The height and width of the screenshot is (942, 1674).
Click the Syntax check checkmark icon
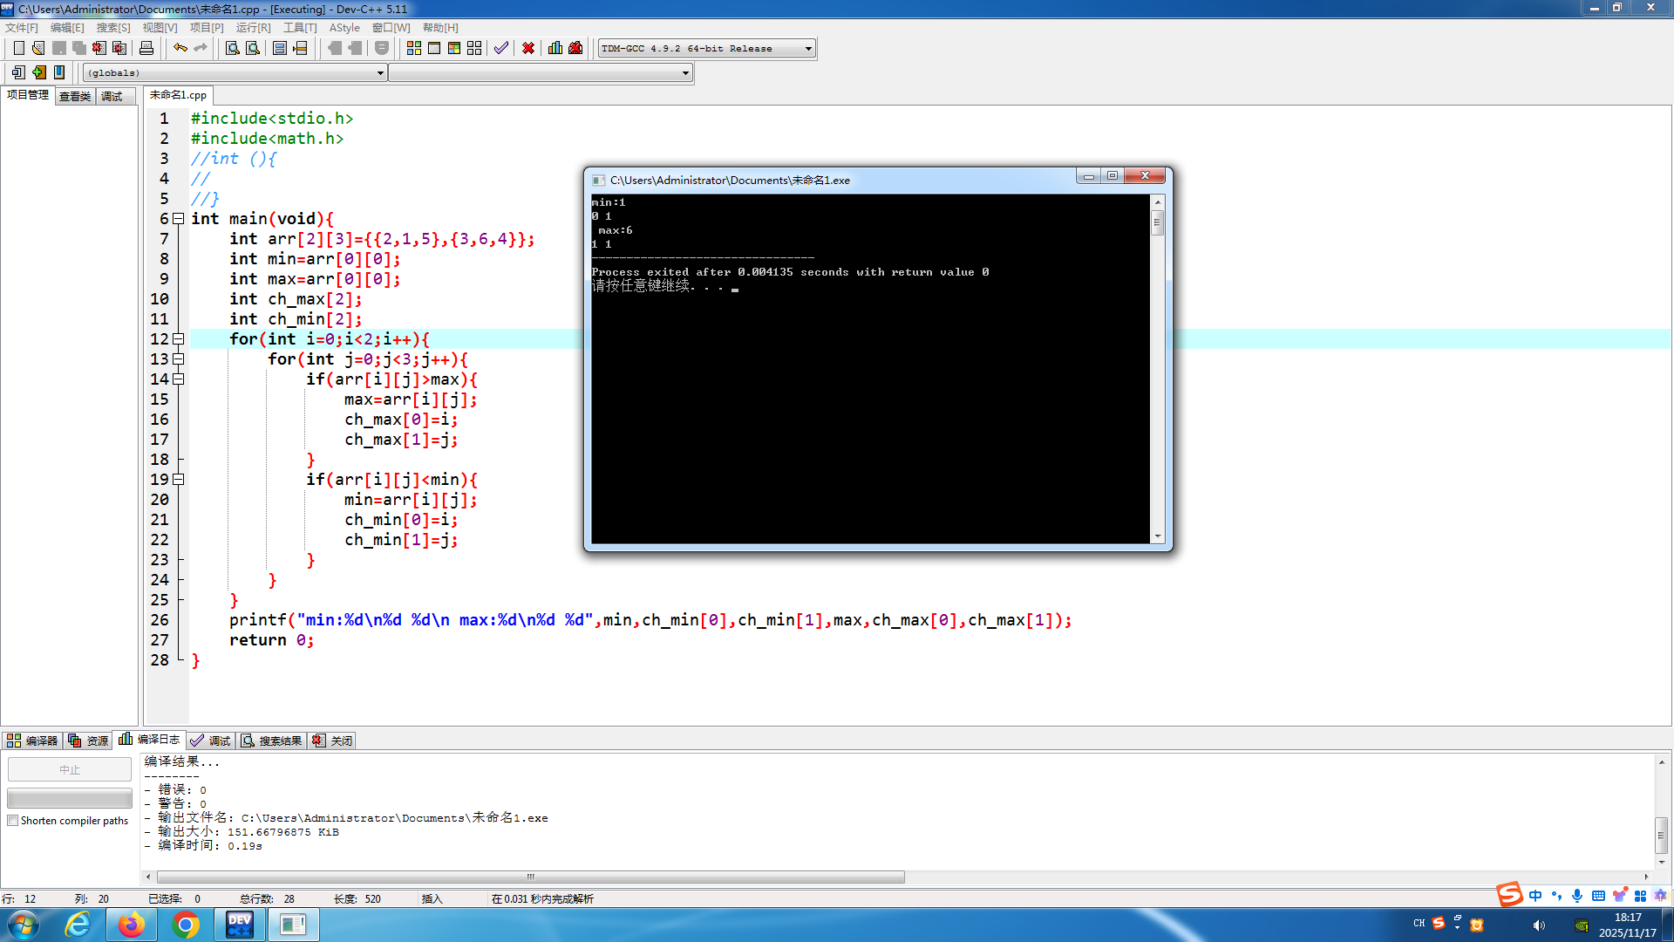pos(500,48)
